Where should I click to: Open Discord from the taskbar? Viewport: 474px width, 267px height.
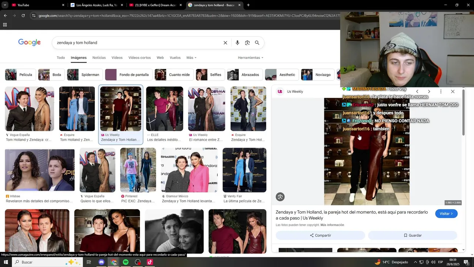pos(101,262)
